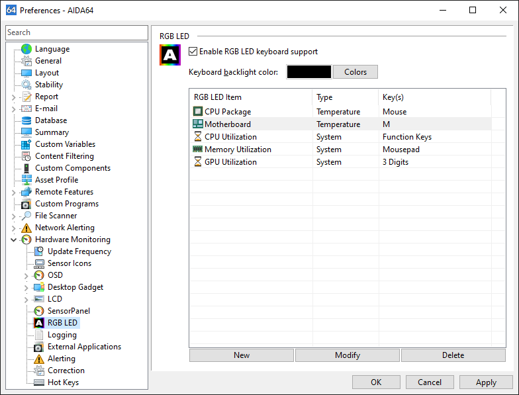The height and width of the screenshot is (395, 519).
Task: Click the SensorPanel gauge icon
Action: [x=39, y=311]
